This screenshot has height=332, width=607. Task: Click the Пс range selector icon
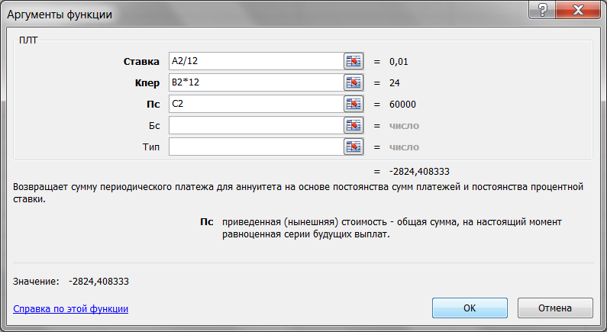(354, 104)
